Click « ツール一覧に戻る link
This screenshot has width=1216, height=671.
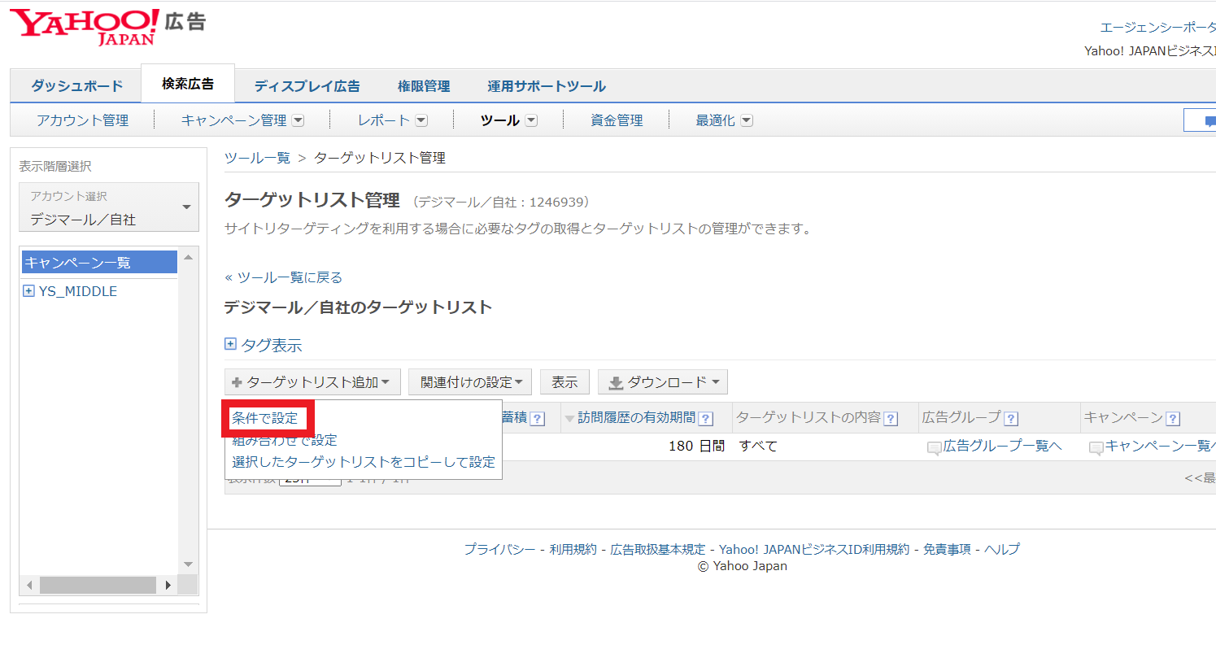click(283, 277)
